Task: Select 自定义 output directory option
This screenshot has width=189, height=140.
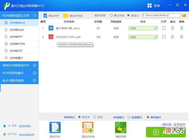Action: click(128, 15)
